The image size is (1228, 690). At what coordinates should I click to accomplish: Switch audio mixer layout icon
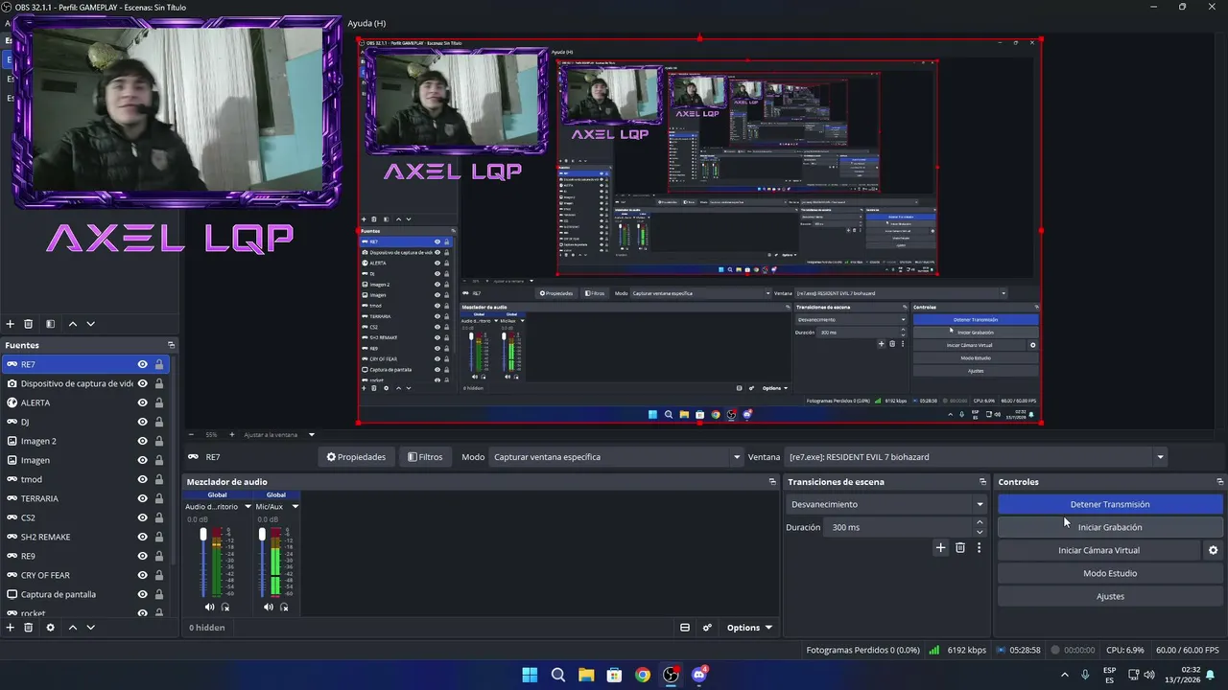click(685, 628)
